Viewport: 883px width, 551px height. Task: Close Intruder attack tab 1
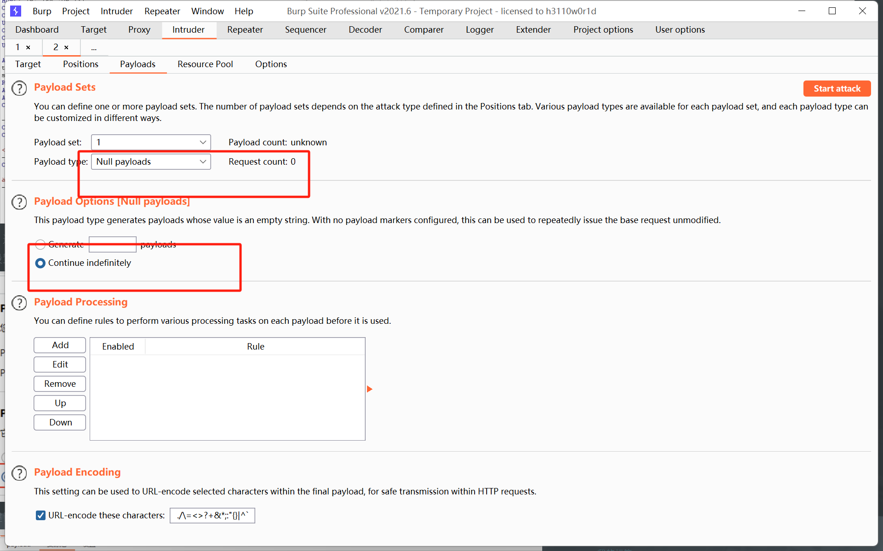(x=28, y=47)
